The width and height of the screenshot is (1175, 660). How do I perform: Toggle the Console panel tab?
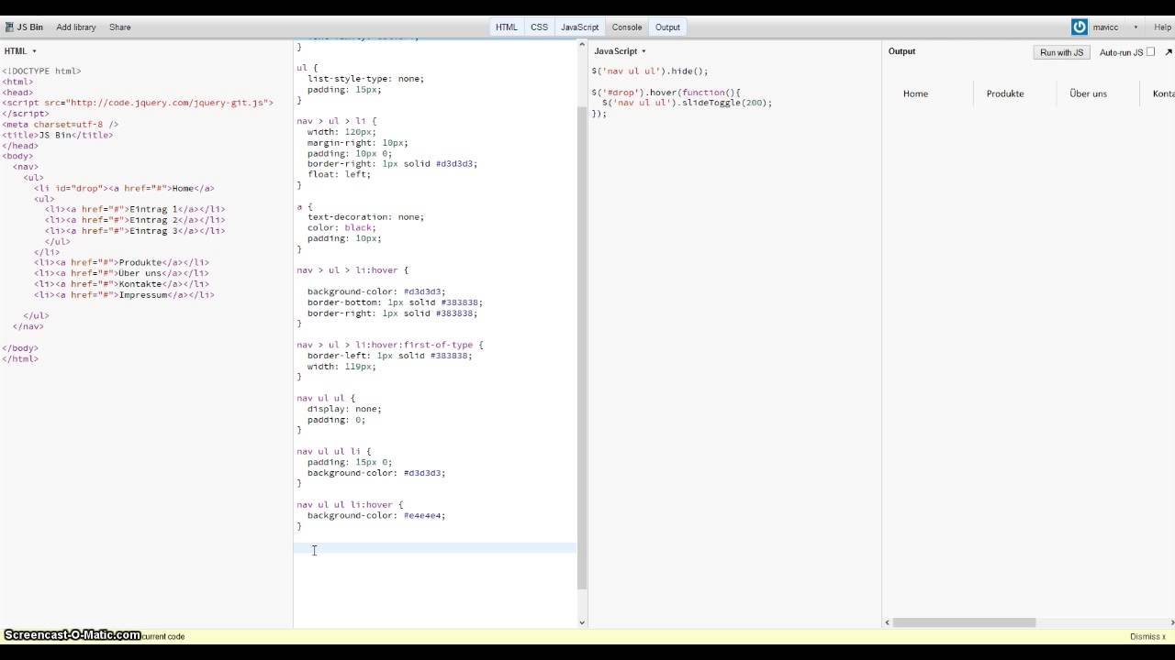coord(627,27)
